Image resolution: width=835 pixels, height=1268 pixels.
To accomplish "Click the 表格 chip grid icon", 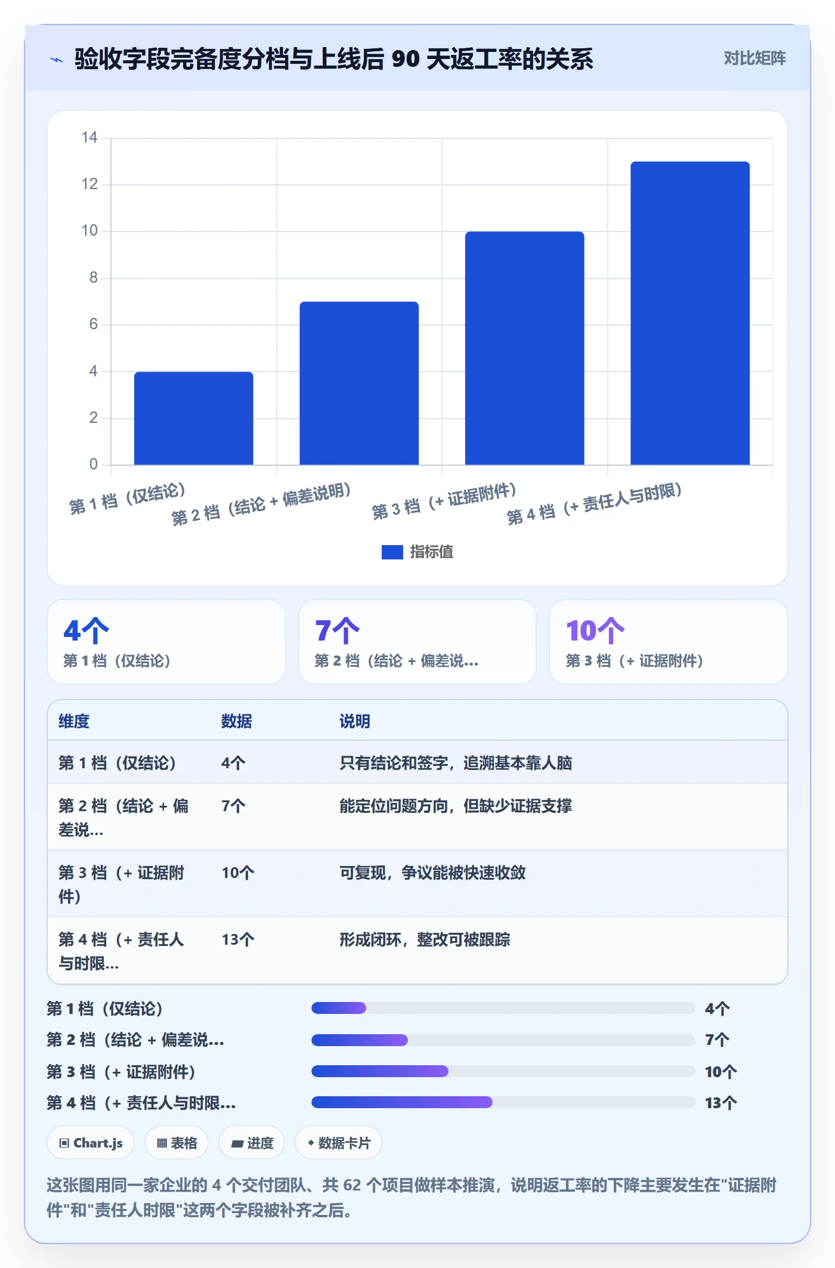I will [x=162, y=1143].
